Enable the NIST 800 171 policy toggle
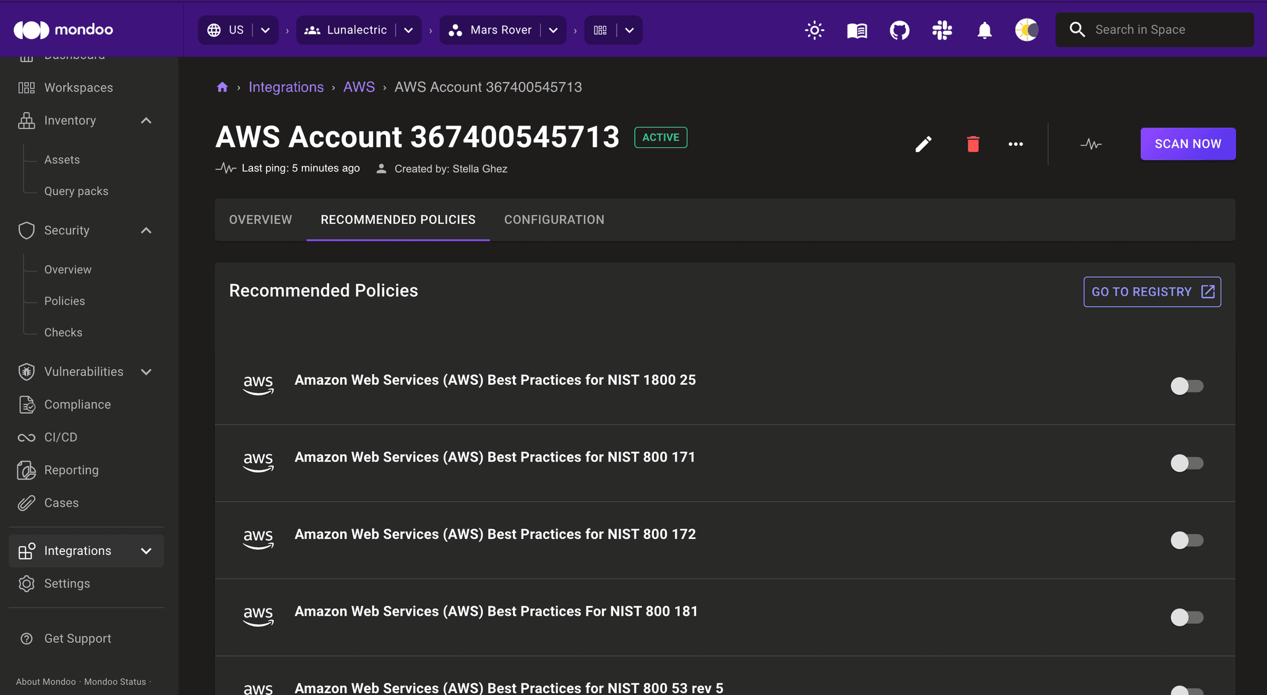 (1187, 463)
